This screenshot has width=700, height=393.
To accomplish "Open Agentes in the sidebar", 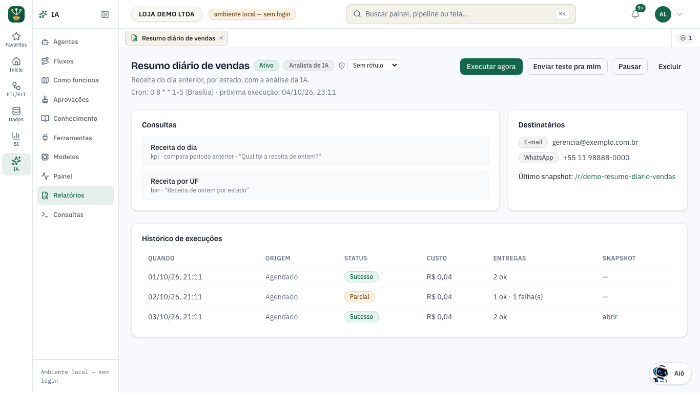I will click(x=75, y=42).
